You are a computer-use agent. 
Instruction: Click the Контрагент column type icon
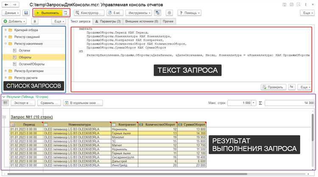(x=114, y=125)
